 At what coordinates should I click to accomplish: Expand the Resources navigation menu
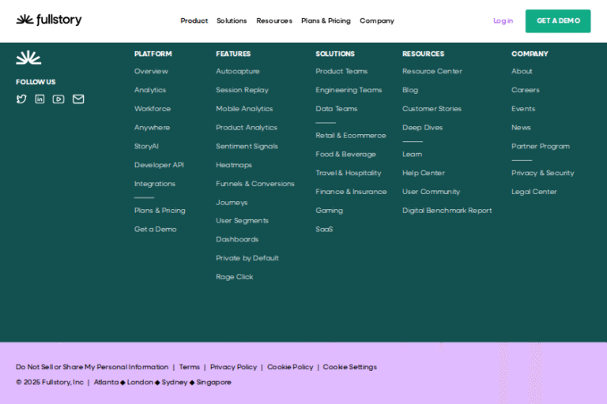point(273,21)
